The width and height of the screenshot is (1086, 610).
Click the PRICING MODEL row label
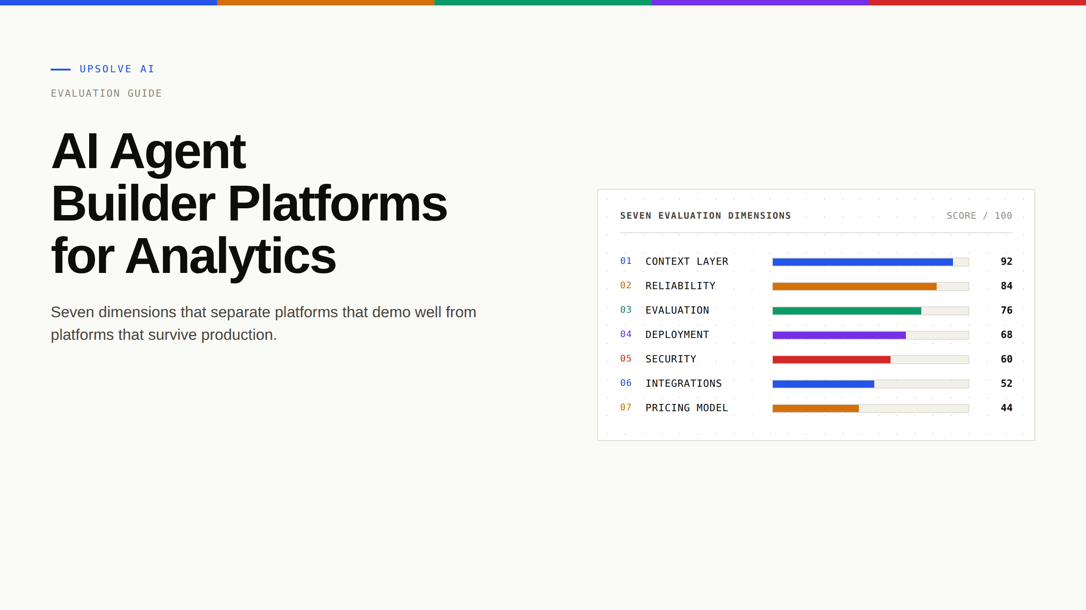[687, 408]
